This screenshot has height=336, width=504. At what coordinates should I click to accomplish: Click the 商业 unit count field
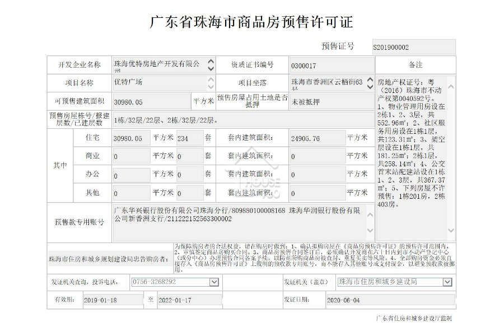190,156
